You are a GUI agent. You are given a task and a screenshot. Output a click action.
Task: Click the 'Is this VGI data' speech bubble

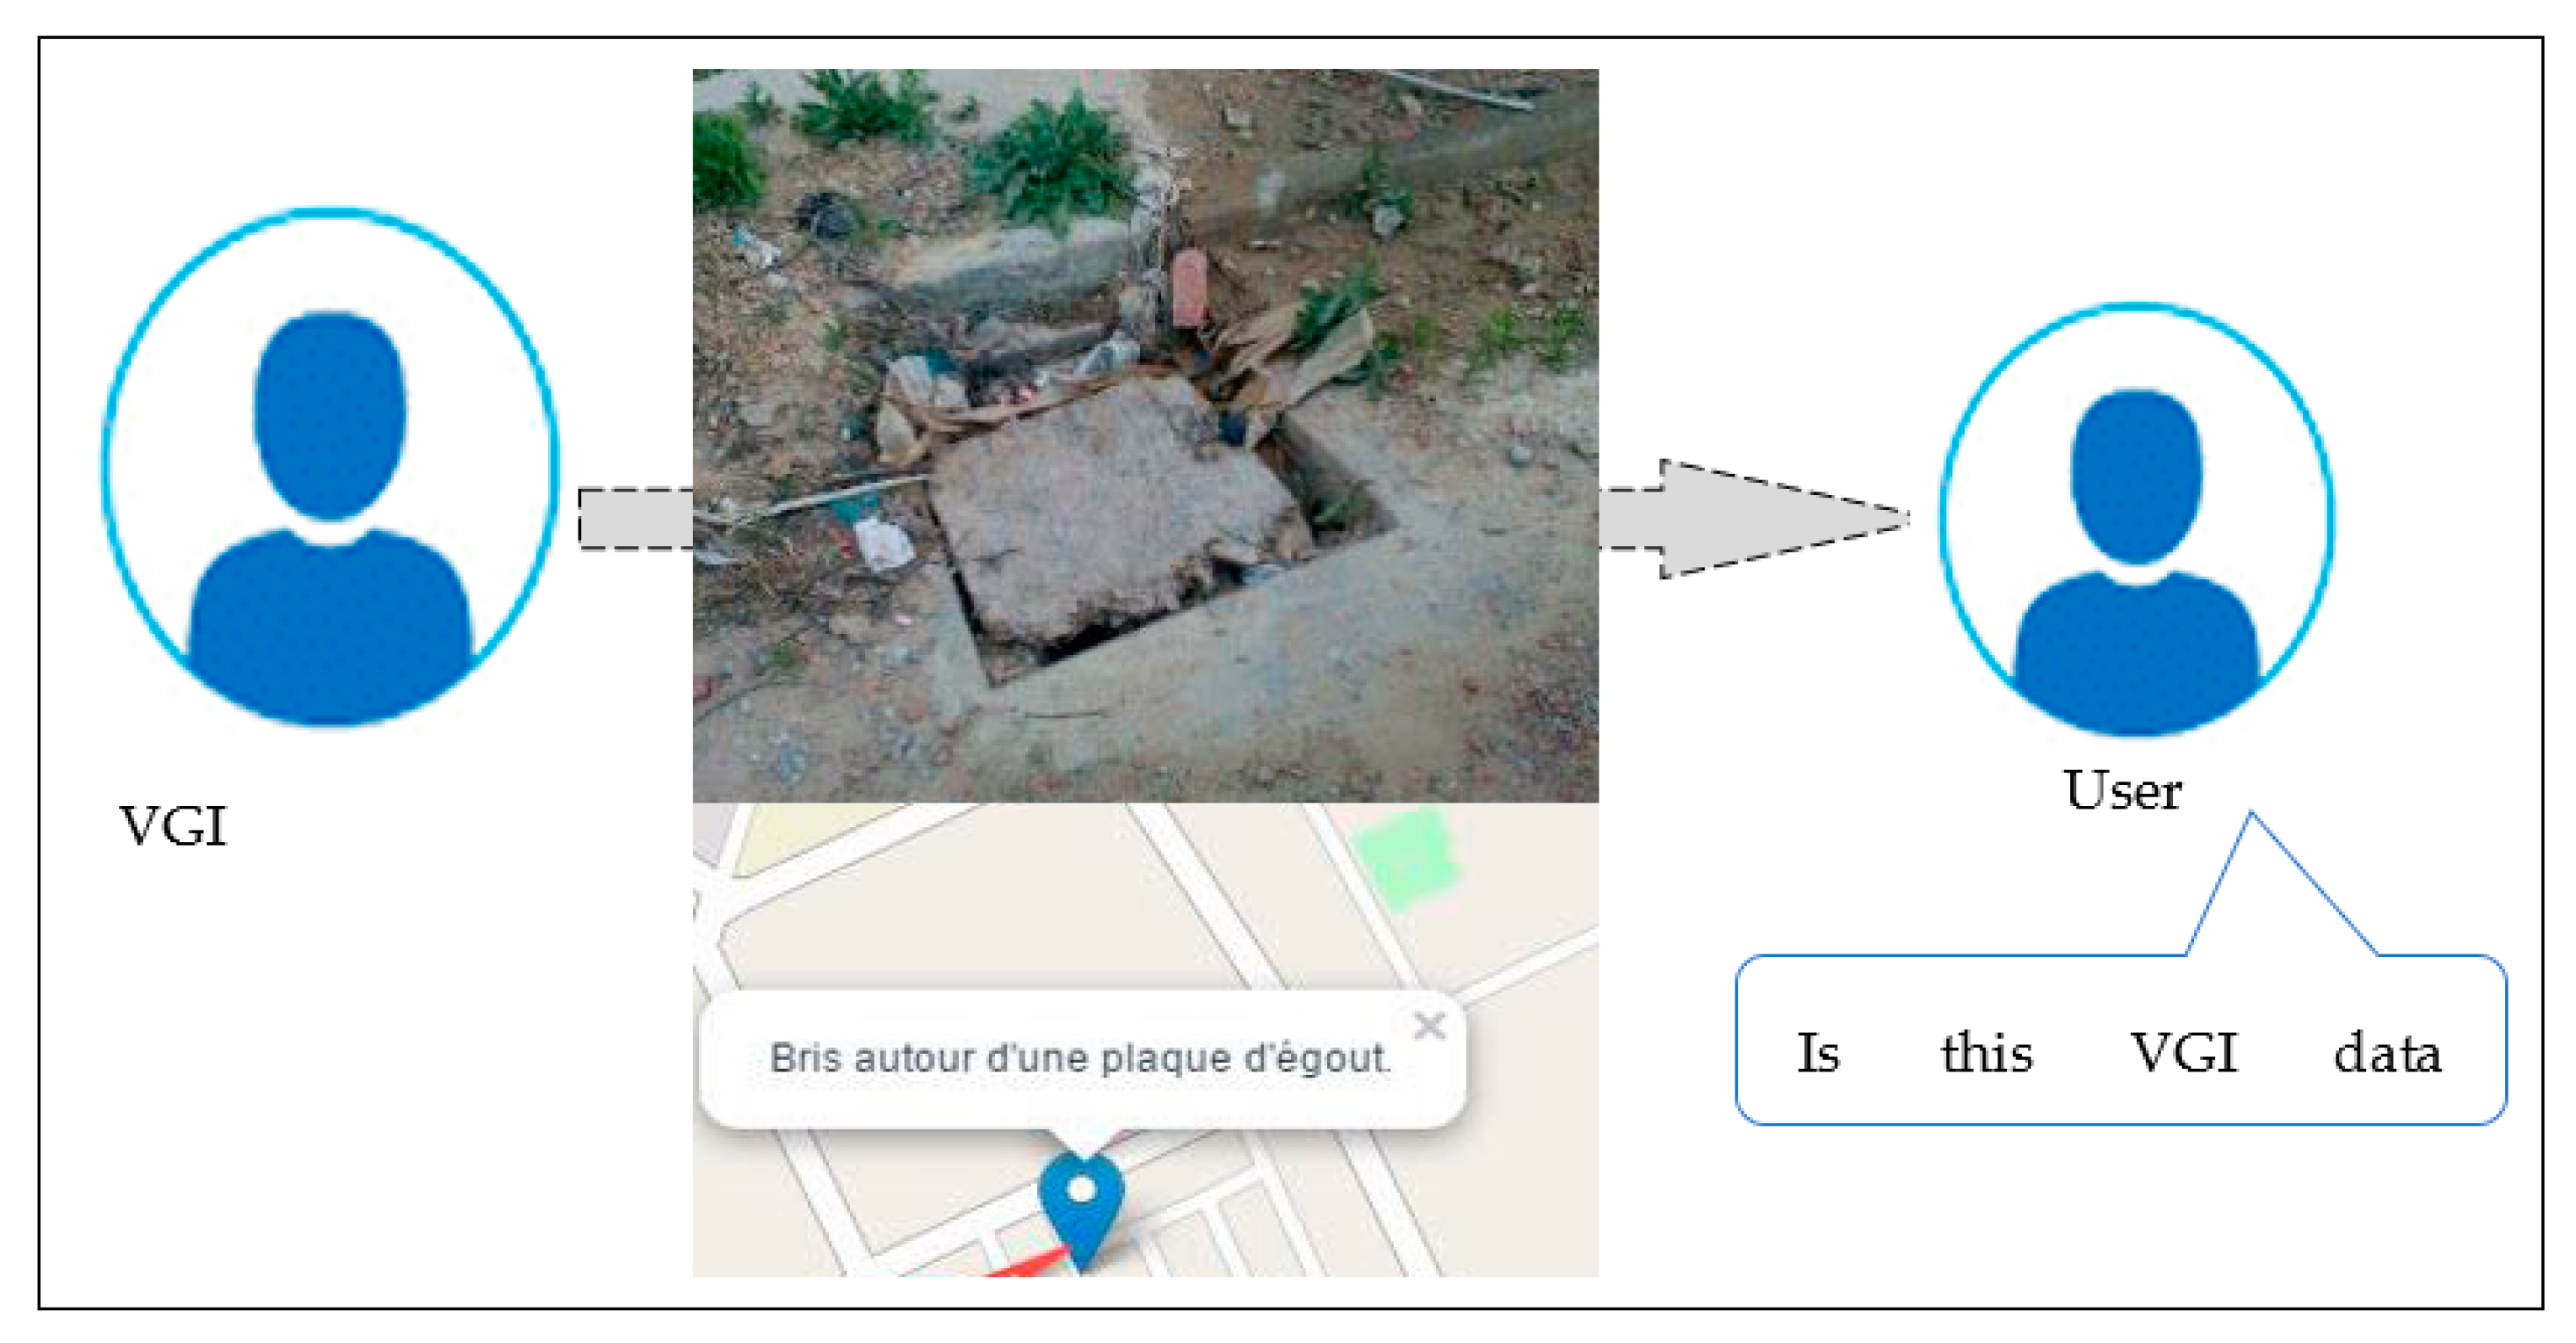[2120, 1040]
